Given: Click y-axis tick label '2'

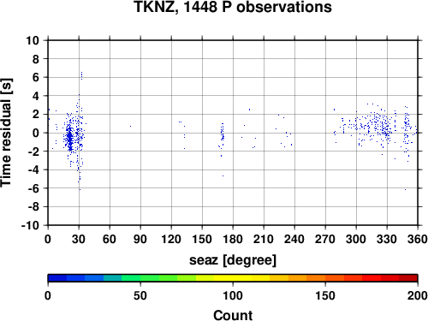Looking at the screenshot, I should 36,115.
